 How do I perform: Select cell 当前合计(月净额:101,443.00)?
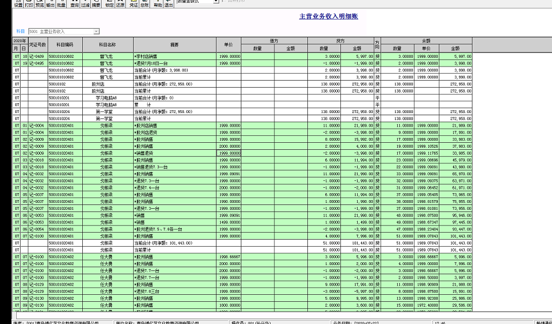[x=175, y=243]
